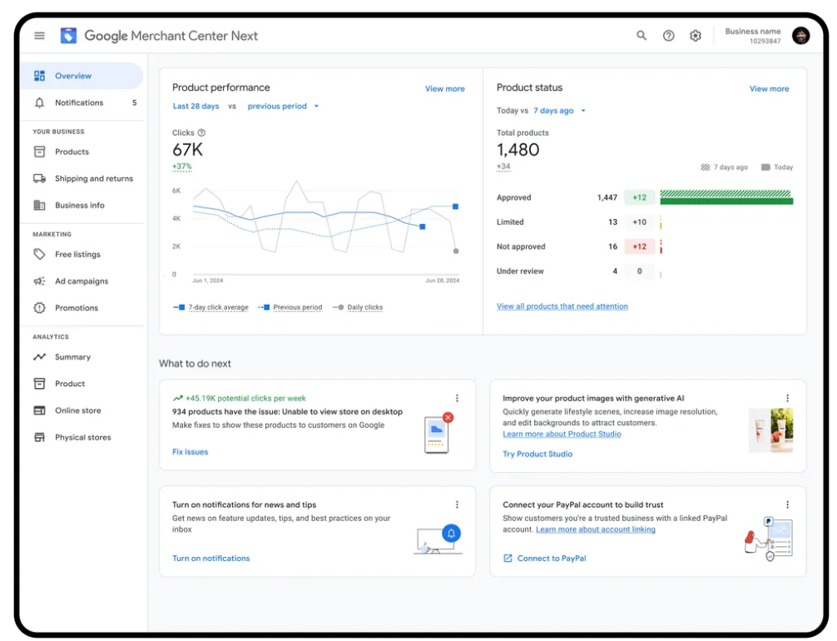This screenshot has width=837, height=641.
Task: Click the +12 badge in Not approved row
Action: coord(639,246)
